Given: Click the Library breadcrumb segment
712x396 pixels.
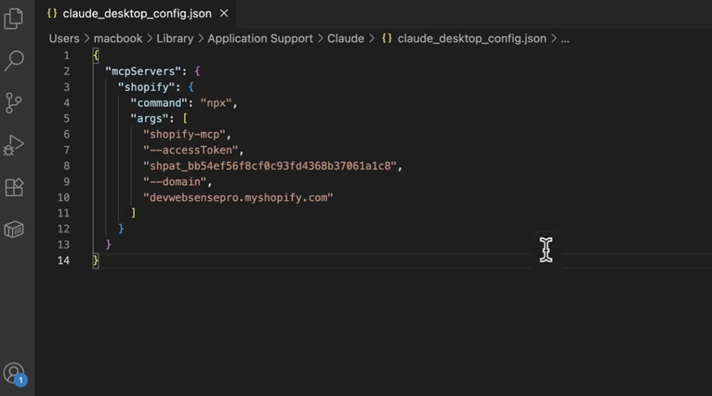Looking at the screenshot, I should tap(175, 38).
